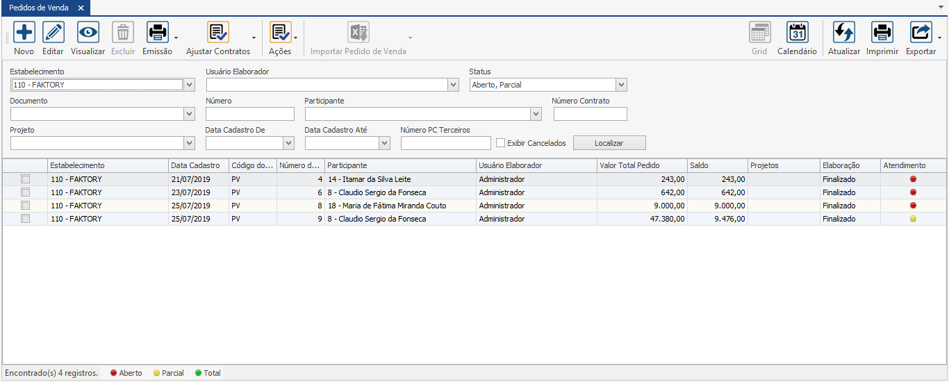Click the Número Contrato input field
The image size is (949, 382).
point(590,114)
